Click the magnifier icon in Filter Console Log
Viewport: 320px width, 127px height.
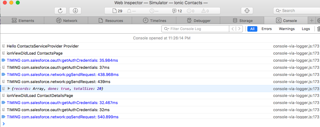(x=167, y=29)
